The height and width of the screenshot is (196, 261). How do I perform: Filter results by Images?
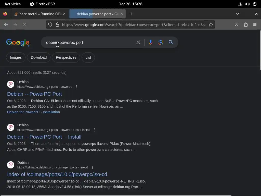coord(16,57)
